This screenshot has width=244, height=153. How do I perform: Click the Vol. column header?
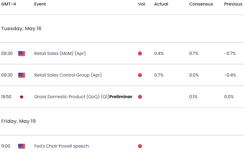[x=142, y=4]
